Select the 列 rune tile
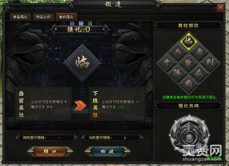Screen dimensions: 229x166 [x=210, y=62]
